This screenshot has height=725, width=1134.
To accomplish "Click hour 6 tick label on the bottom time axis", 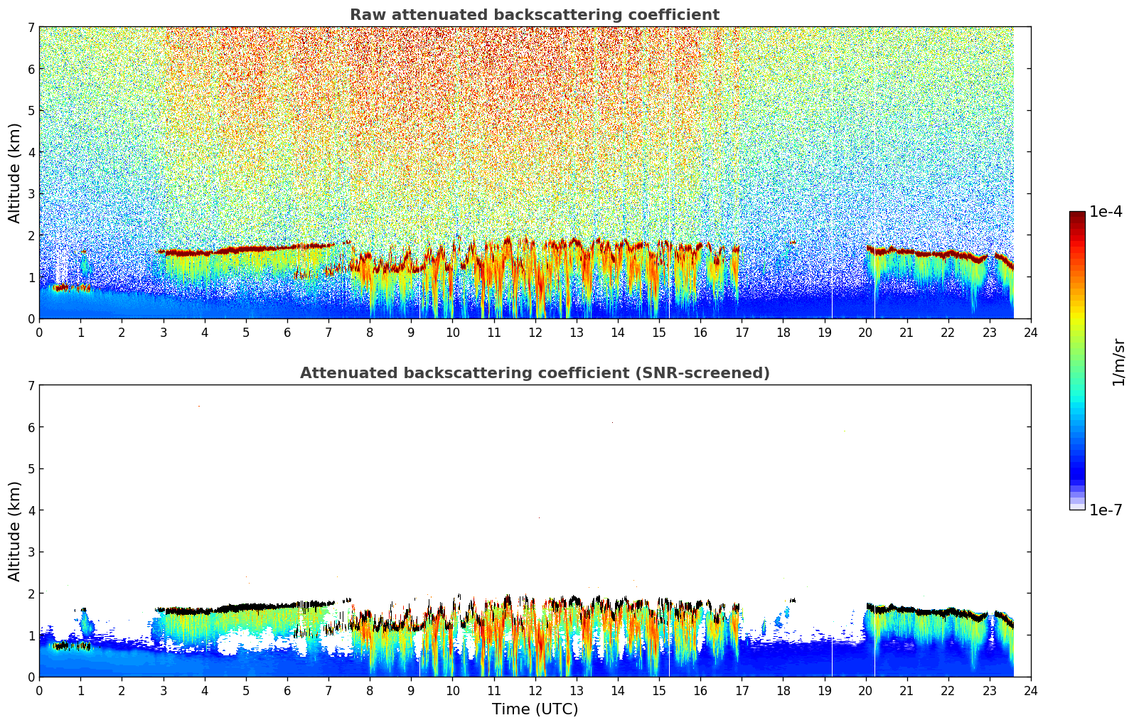I will (x=287, y=691).
